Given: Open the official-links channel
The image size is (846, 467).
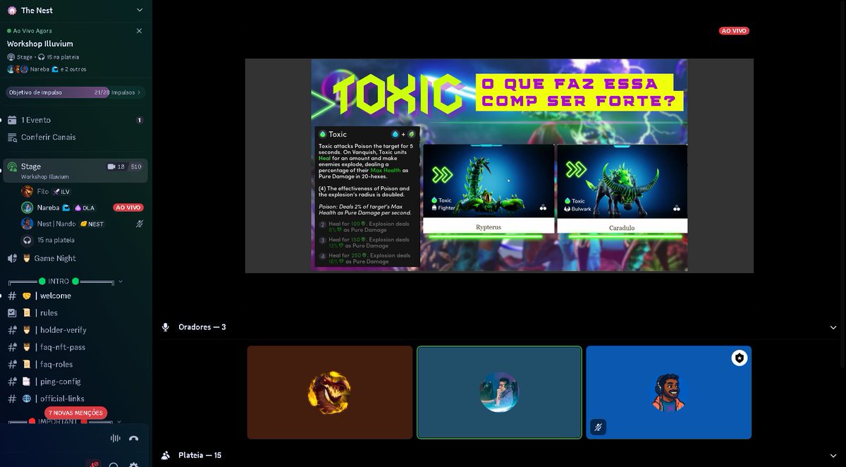Looking at the screenshot, I should click(75, 399).
